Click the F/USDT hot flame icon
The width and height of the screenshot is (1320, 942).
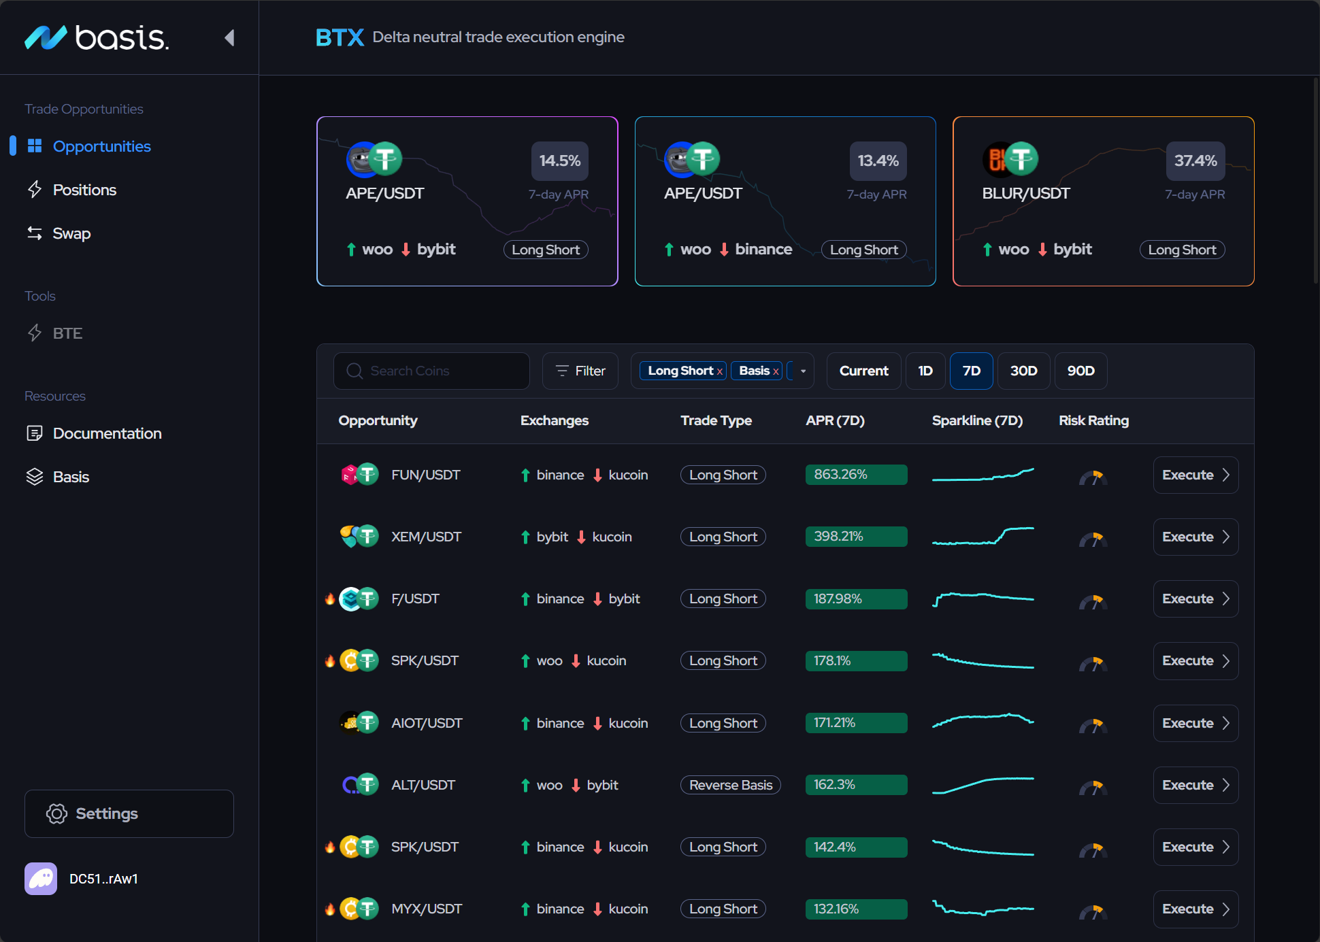330,599
